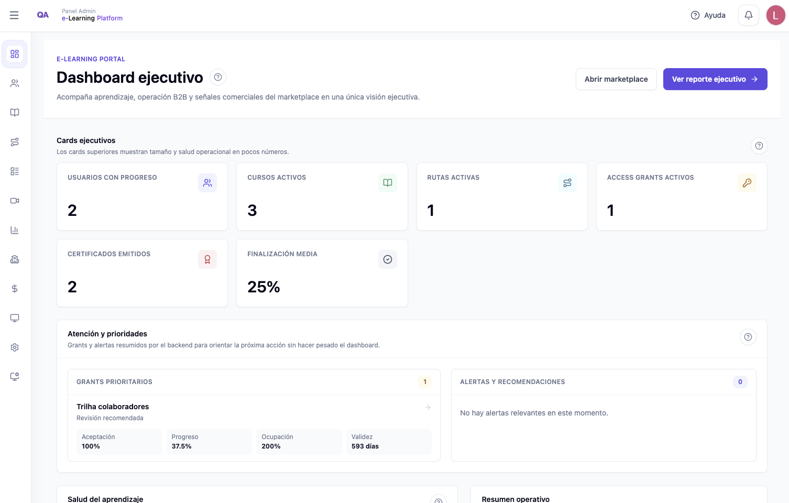
Task: Open the monitor-with-gear sidebar icon
Action: click(x=15, y=377)
